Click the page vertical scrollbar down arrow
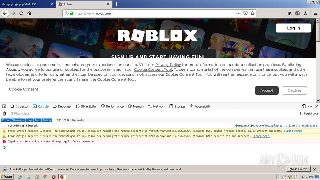 pyautogui.click(x=318, y=100)
